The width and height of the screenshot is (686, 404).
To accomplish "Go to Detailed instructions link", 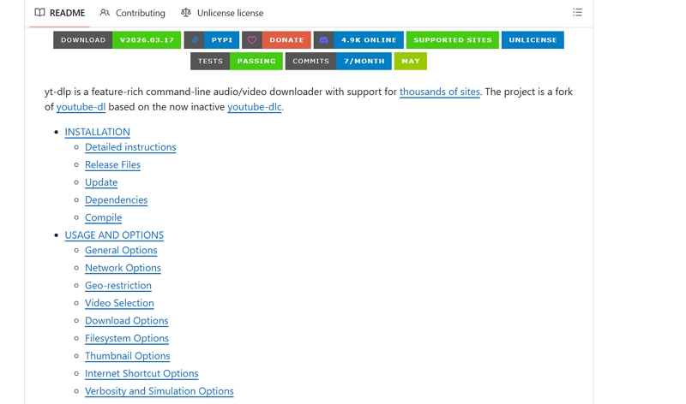I will pyautogui.click(x=130, y=147).
